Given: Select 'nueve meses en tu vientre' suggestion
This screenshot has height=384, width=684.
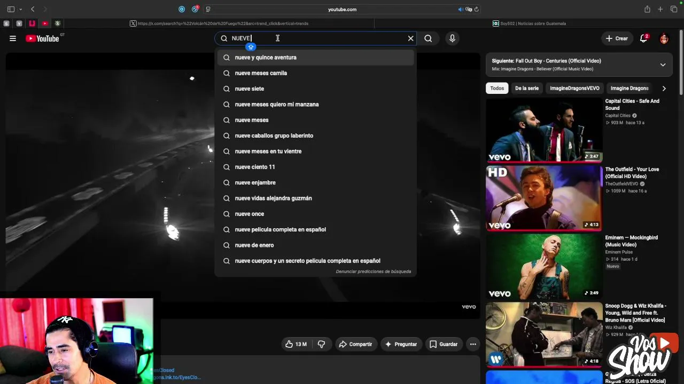Looking at the screenshot, I should click(x=315, y=151).
